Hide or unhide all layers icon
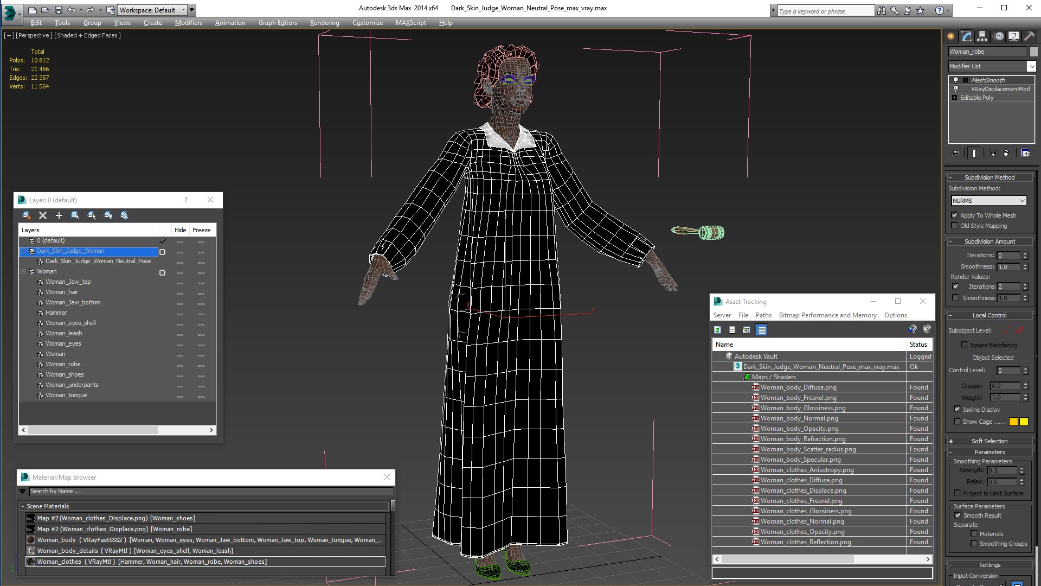Image resolution: width=1041 pixels, height=586 pixels. pos(108,215)
